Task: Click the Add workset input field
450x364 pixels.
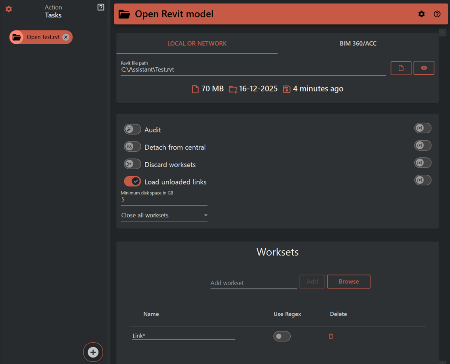Action: (x=253, y=283)
